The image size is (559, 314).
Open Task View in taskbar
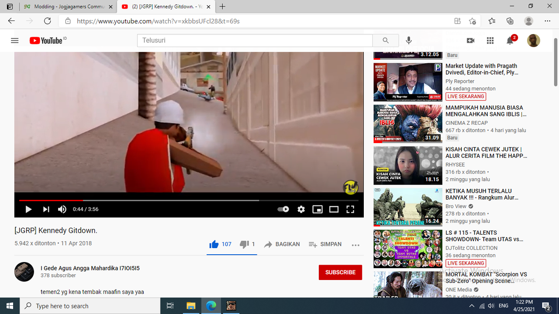170,306
